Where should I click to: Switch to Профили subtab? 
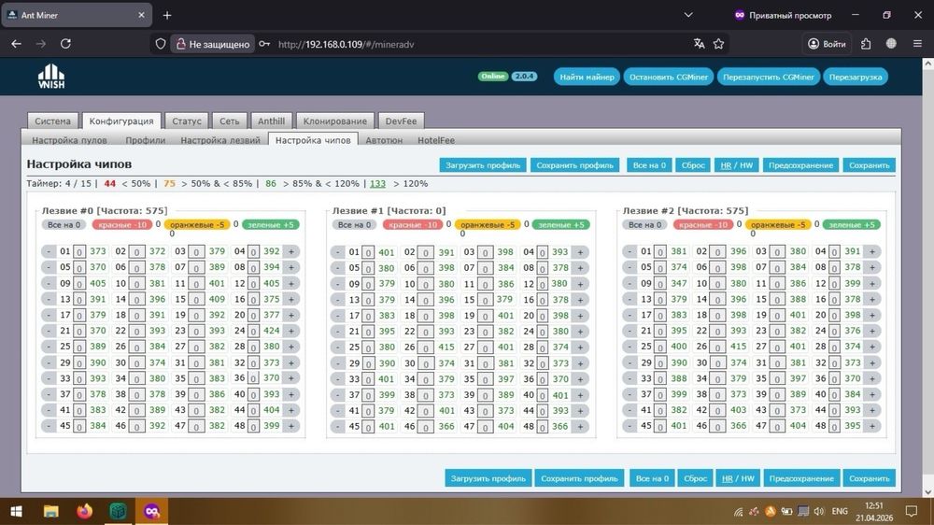point(146,140)
